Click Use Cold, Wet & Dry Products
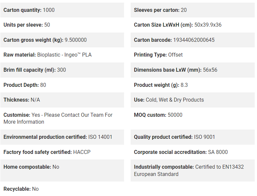This screenshot has height=196, width=257. tap(169, 100)
